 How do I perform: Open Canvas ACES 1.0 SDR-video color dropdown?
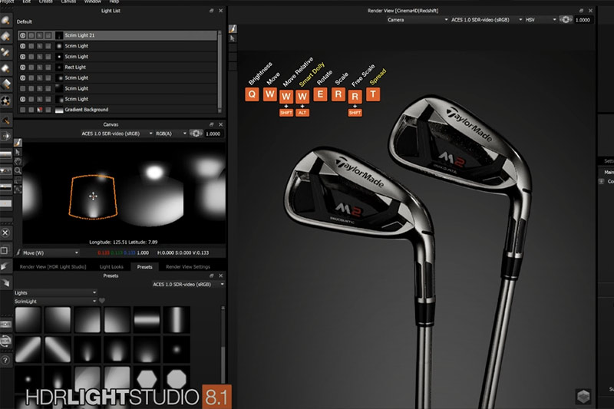point(117,134)
